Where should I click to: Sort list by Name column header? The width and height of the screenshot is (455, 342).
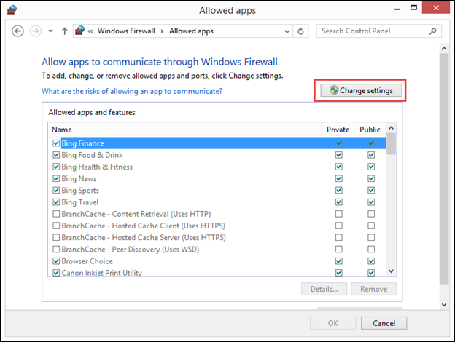[184, 130]
